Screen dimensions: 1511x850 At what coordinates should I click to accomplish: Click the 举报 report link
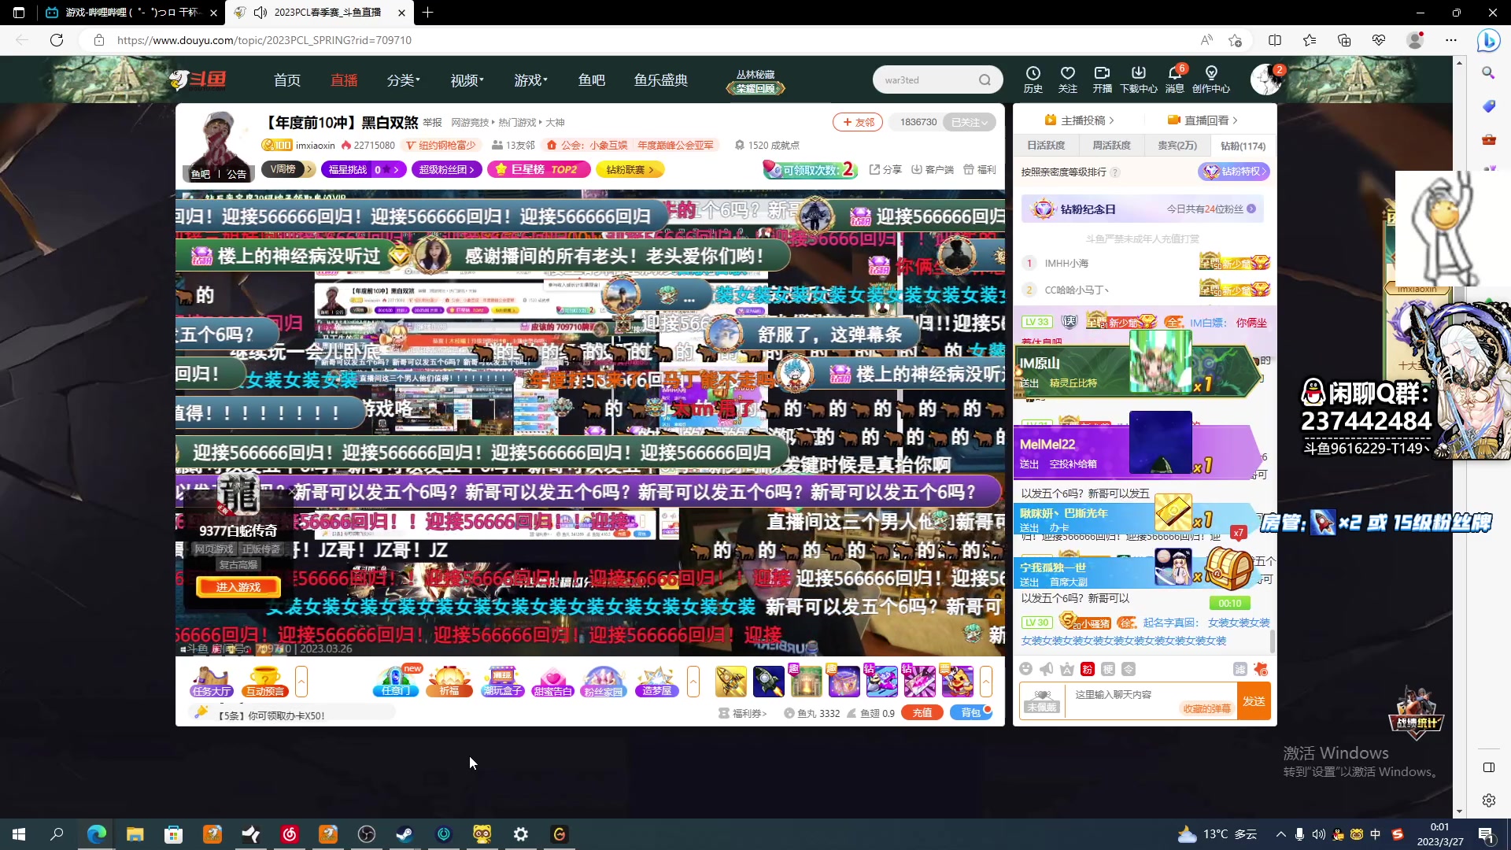(x=432, y=123)
